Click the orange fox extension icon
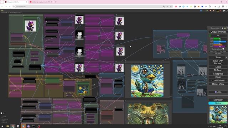 198,6
